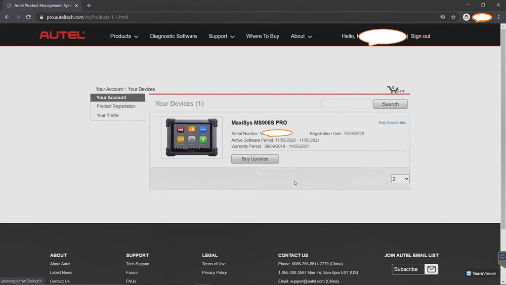Reload the current page

click(28, 17)
